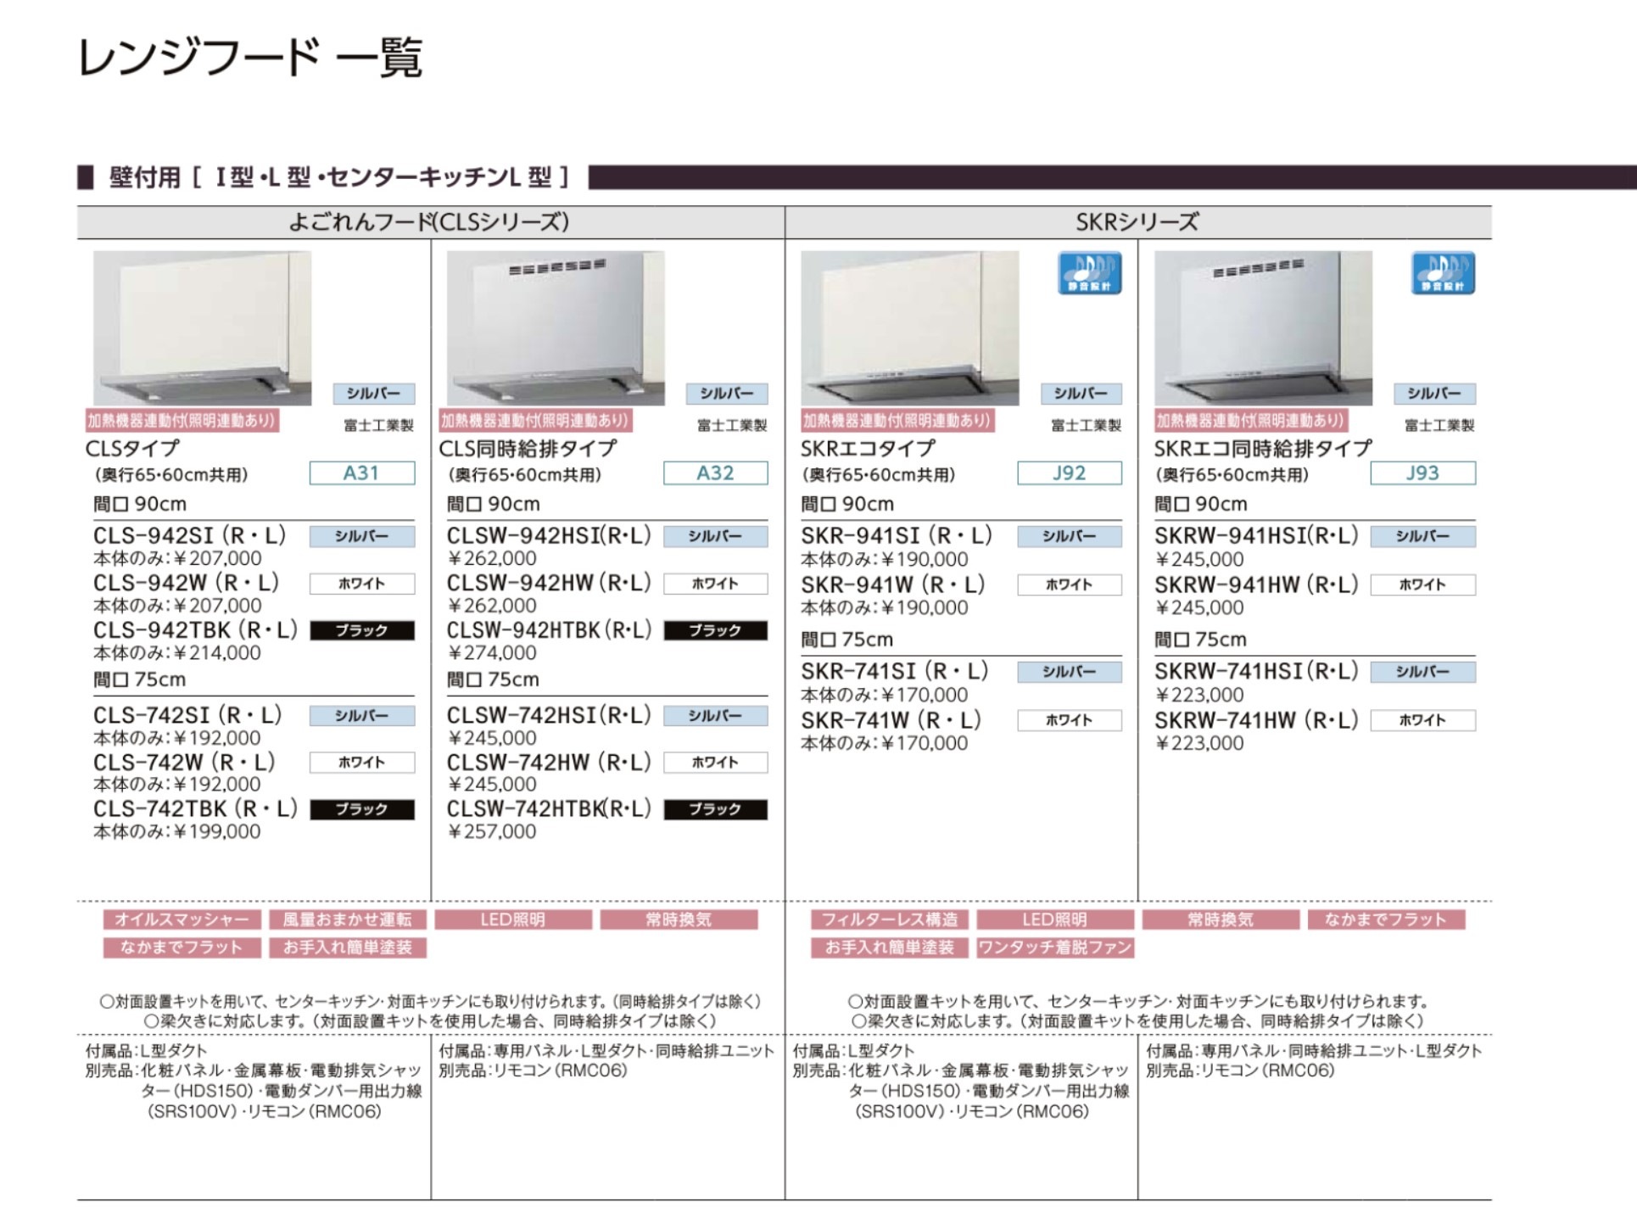Click the ホワイト swatch beside SKRW-741HW
This screenshot has width=1637, height=1219.
pyautogui.click(x=1423, y=720)
